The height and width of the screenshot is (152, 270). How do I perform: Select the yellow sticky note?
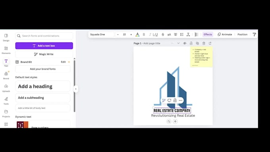[x=201, y=57]
